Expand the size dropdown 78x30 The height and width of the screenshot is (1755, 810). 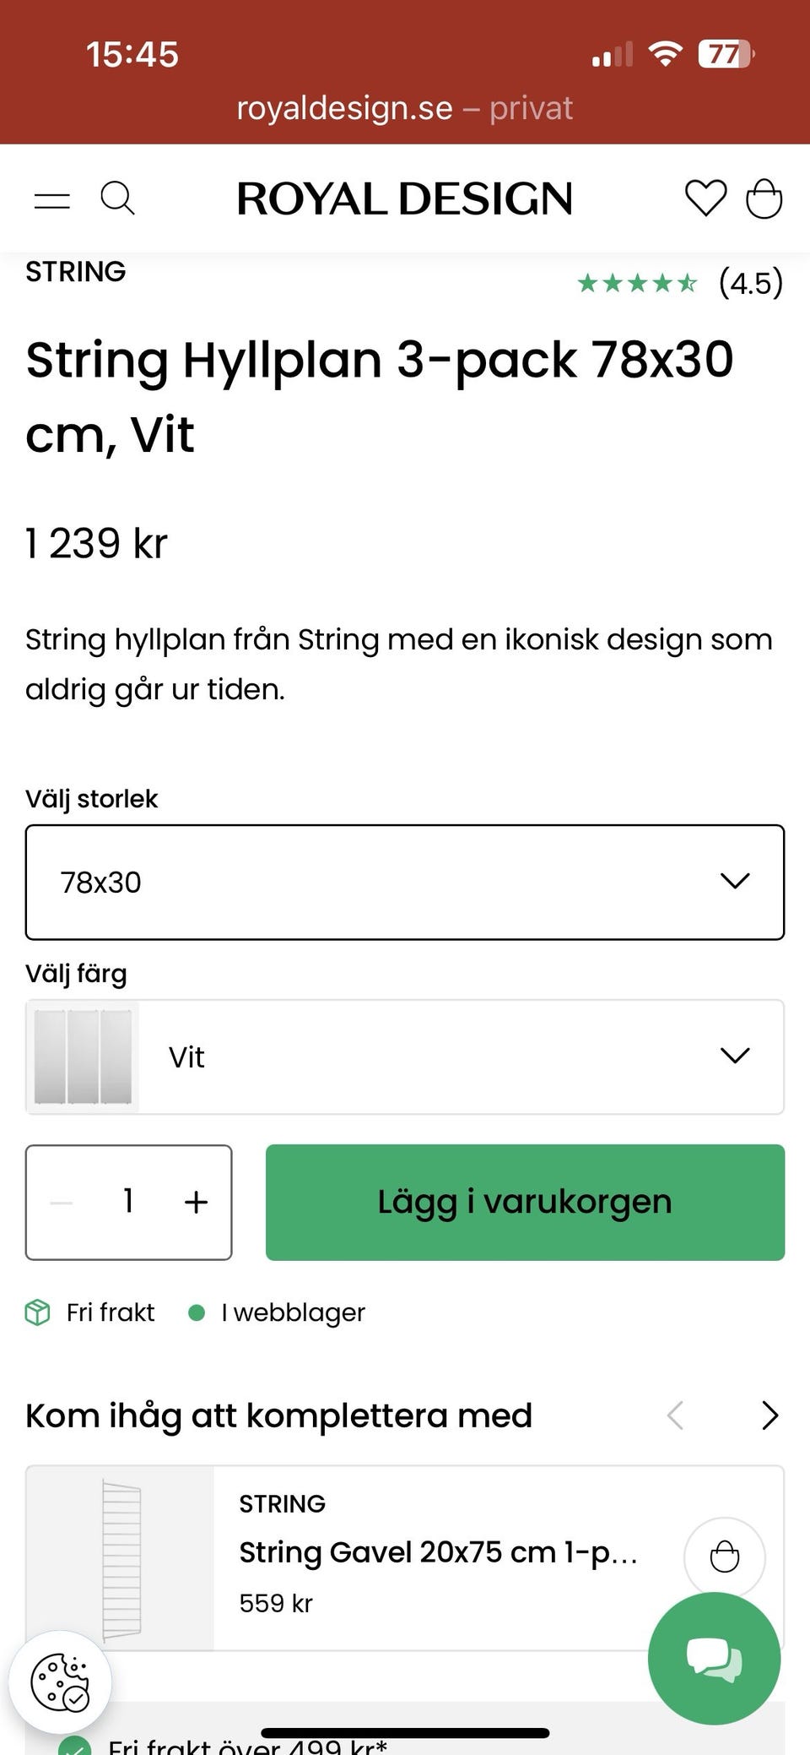click(x=405, y=883)
